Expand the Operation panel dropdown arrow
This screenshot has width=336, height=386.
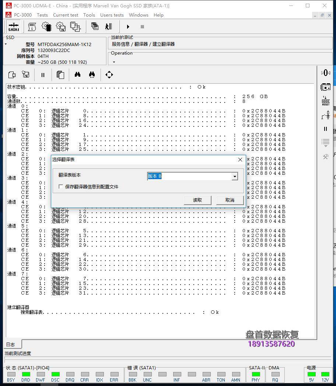point(114,62)
